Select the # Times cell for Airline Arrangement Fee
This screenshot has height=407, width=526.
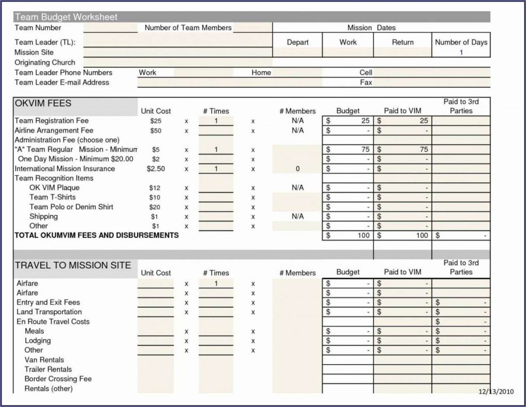point(216,130)
